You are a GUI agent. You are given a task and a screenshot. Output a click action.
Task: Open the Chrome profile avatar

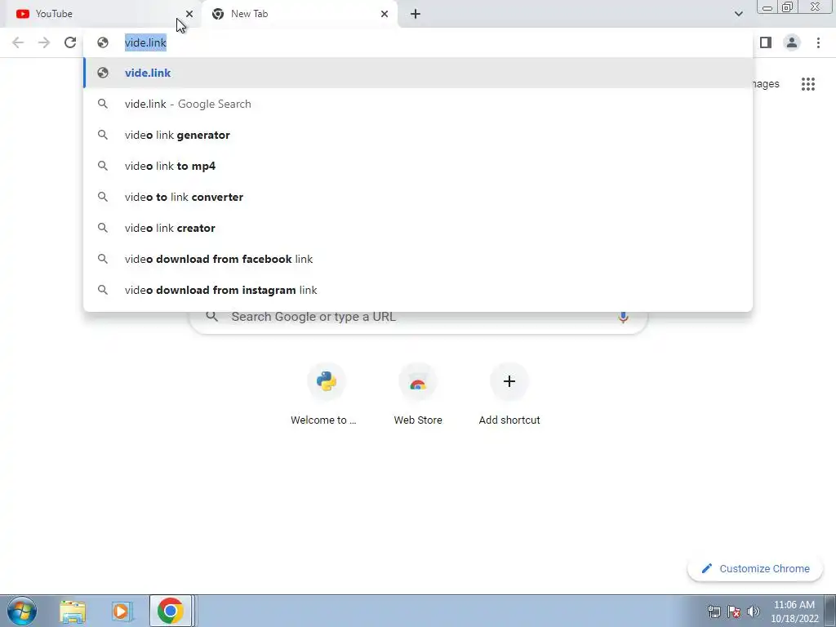pyautogui.click(x=792, y=42)
